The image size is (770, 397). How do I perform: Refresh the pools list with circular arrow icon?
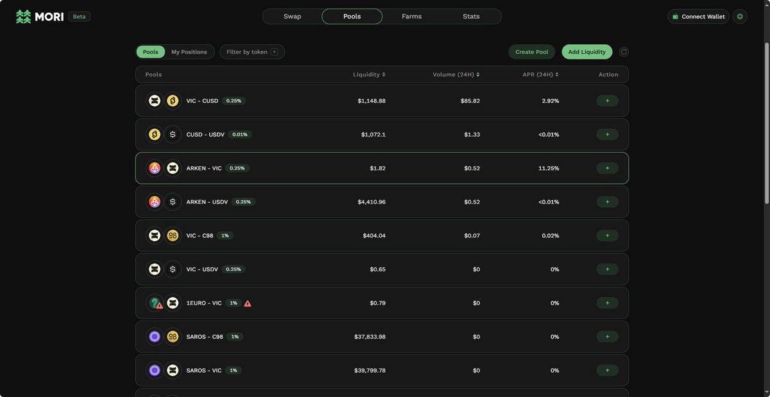pyautogui.click(x=624, y=52)
